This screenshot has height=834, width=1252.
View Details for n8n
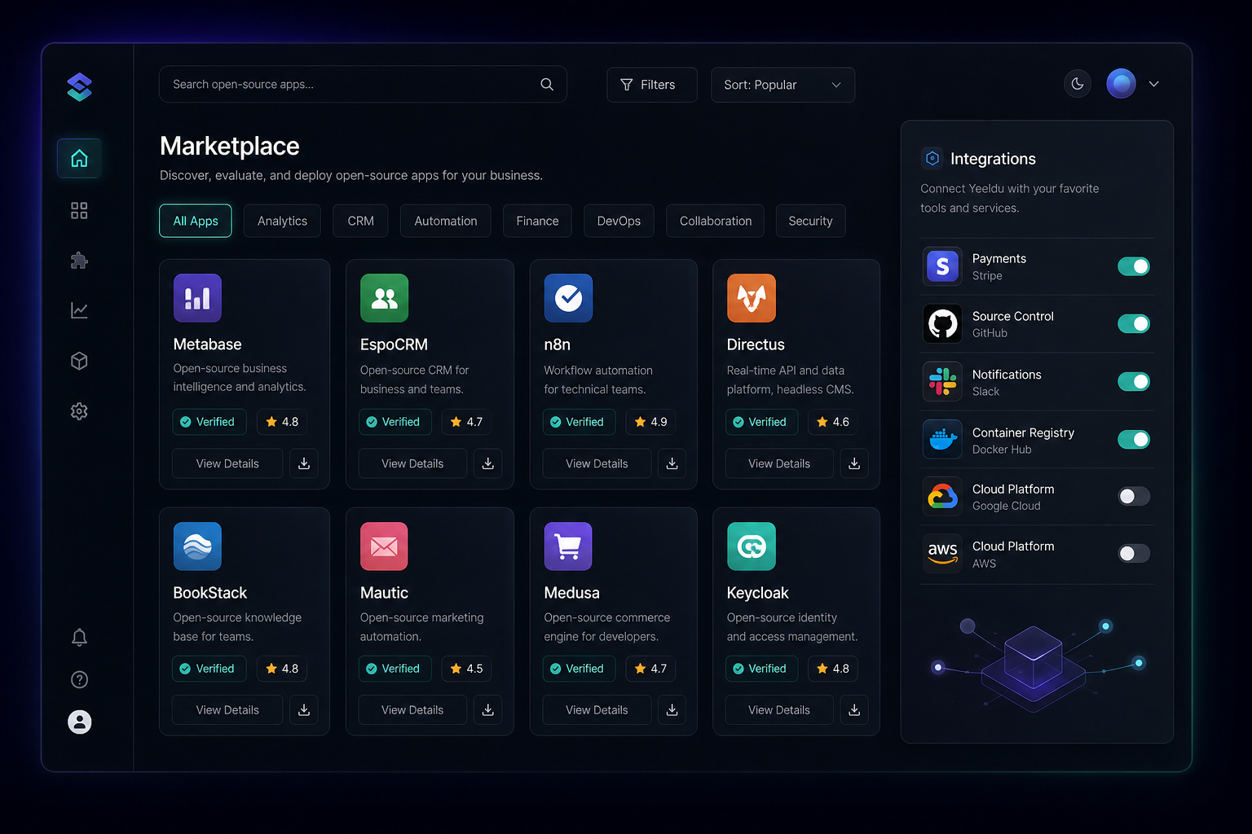click(x=597, y=463)
